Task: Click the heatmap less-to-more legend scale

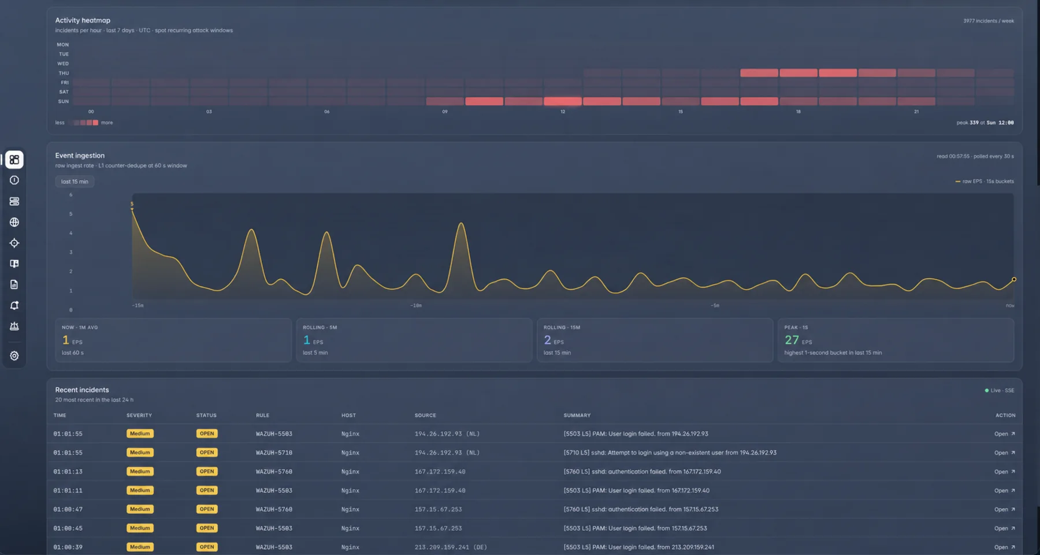Action: click(x=84, y=123)
